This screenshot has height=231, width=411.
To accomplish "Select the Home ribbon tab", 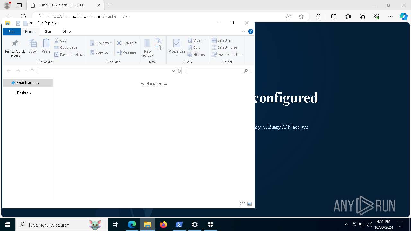I will tap(30, 32).
